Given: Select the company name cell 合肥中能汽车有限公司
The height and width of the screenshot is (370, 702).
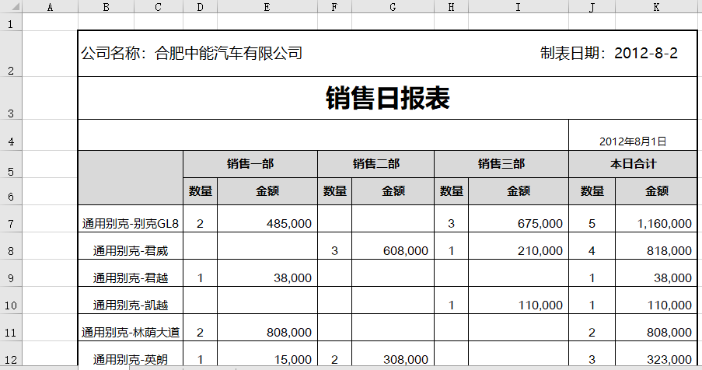Looking at the screenshot, I should (192, 54).
